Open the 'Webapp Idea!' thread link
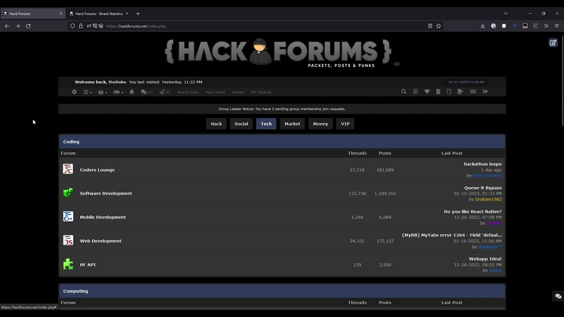The width and height of the screenshot is (564, 317). click(485, 259)
